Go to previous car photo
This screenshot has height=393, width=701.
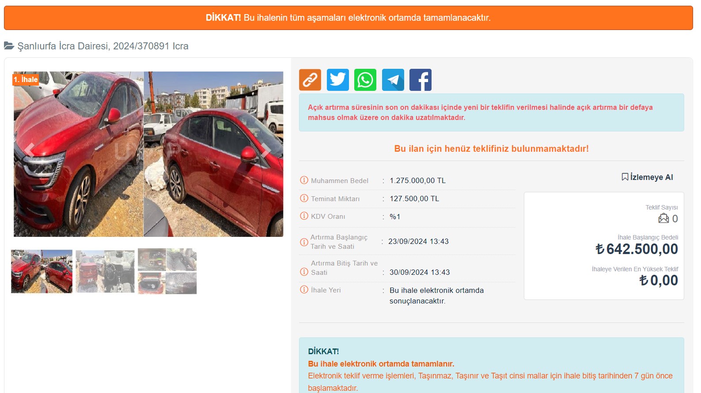click(29, 150)
